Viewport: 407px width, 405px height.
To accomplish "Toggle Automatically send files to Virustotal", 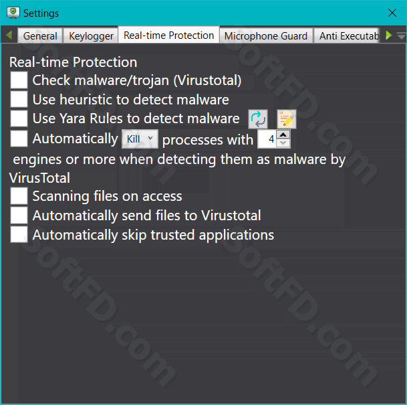I will click(19, 216).
